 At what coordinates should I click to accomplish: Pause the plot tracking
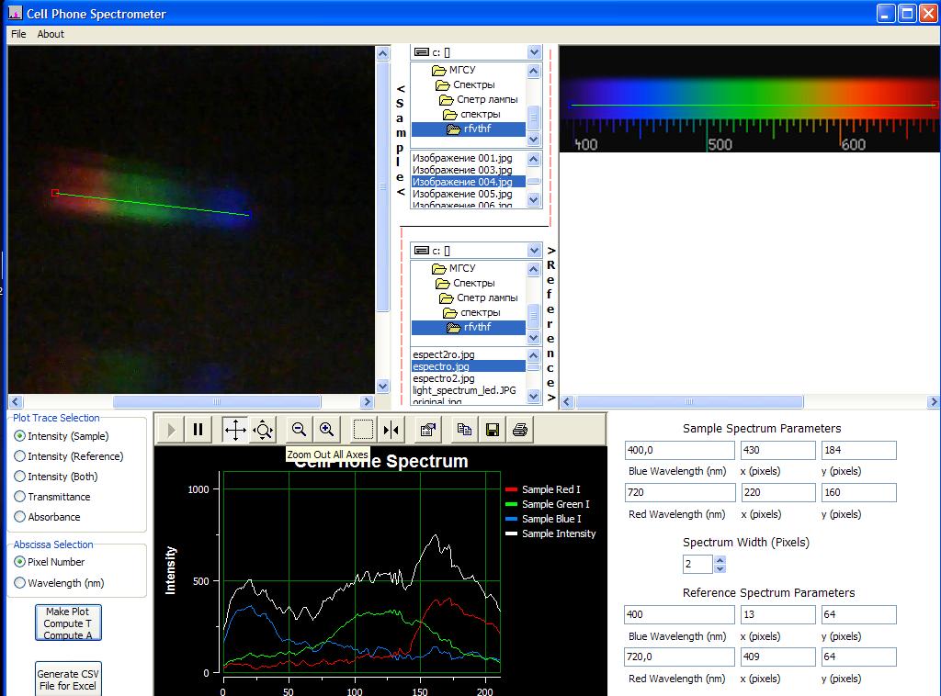point(198,429)
